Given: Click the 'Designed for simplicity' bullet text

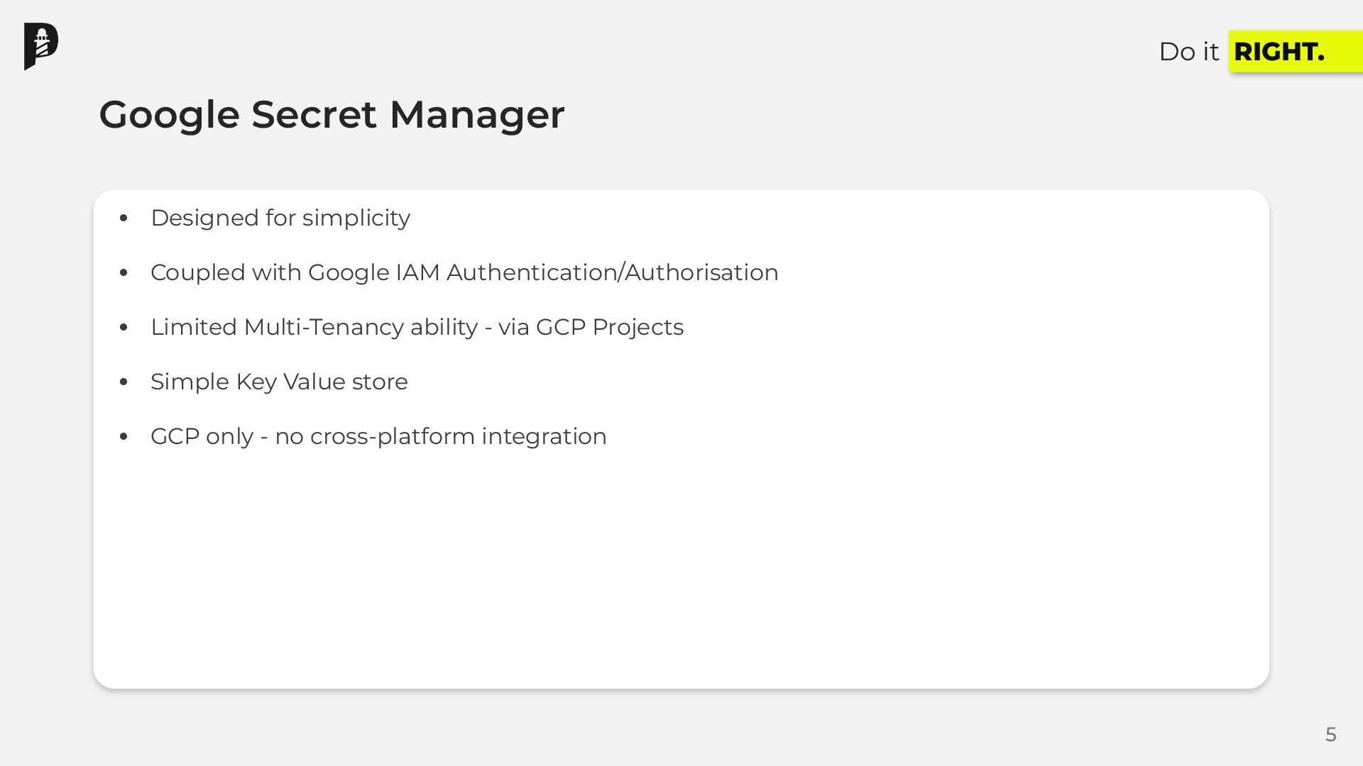Looking at the screenshot, I should click(280, 218).
